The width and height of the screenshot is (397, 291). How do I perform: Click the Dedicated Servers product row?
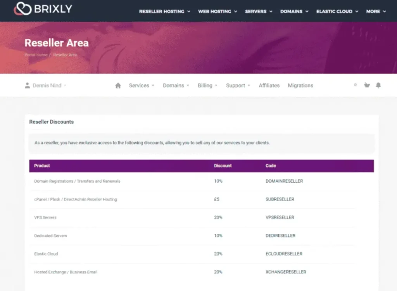click(201, 236)
